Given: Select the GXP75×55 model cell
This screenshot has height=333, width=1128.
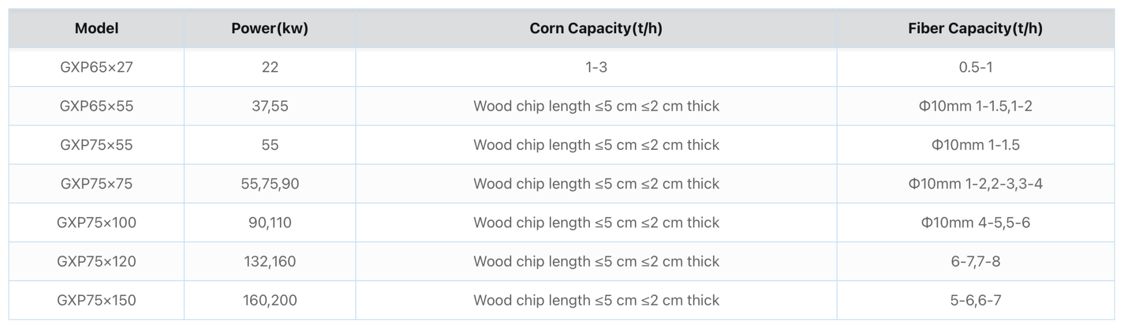Looking at the screenshot, I should coord(96,145).
